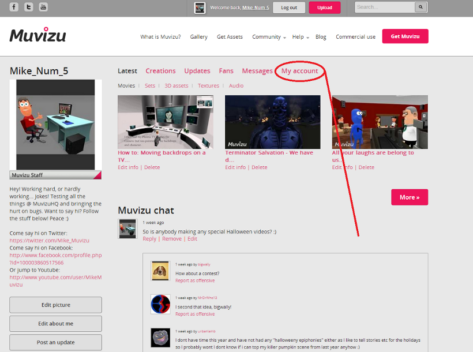Click the search magnifier button

pyautogui.click(x=421, y=7)
